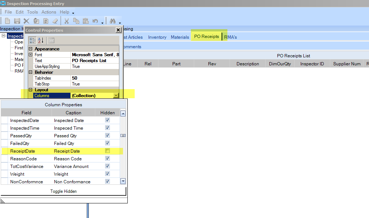The image size is (369, 218).
Task: Collapse the Behavior property category
Action: (30, 72)
